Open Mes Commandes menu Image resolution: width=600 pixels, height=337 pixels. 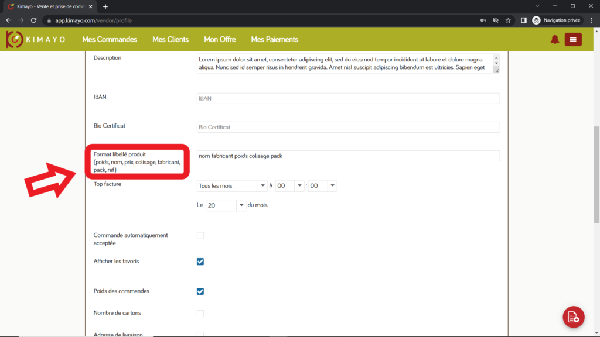tap(110, 39)
